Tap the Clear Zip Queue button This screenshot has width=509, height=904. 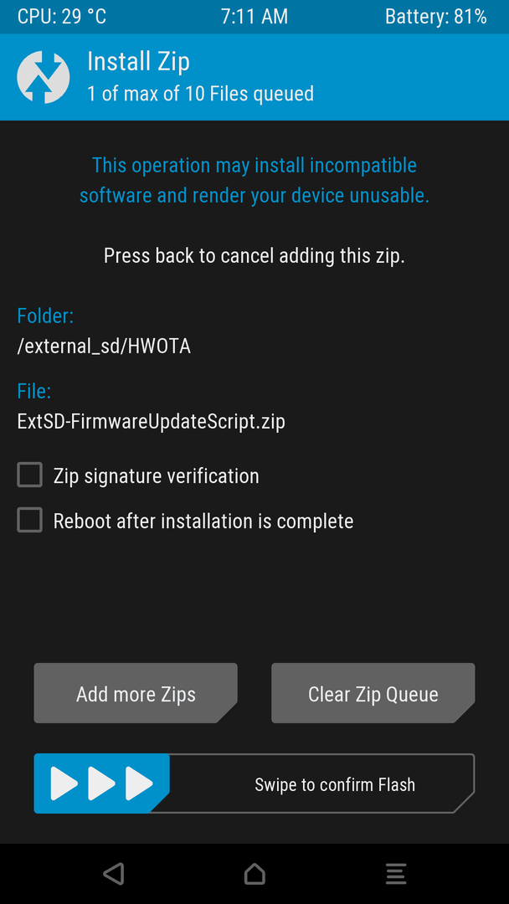373,693
